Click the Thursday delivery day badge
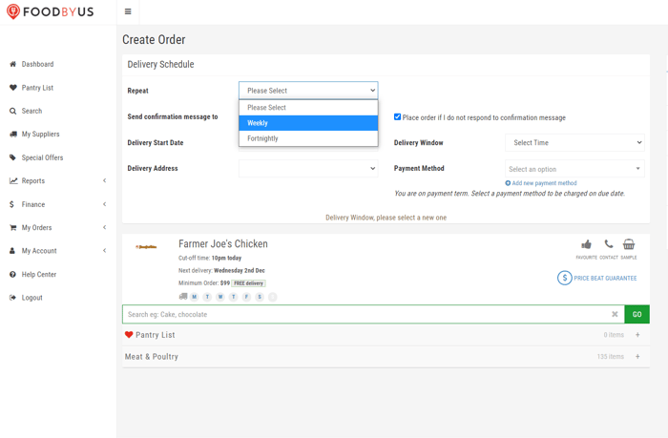The image size is (668, 438). [x=234, y=297]
